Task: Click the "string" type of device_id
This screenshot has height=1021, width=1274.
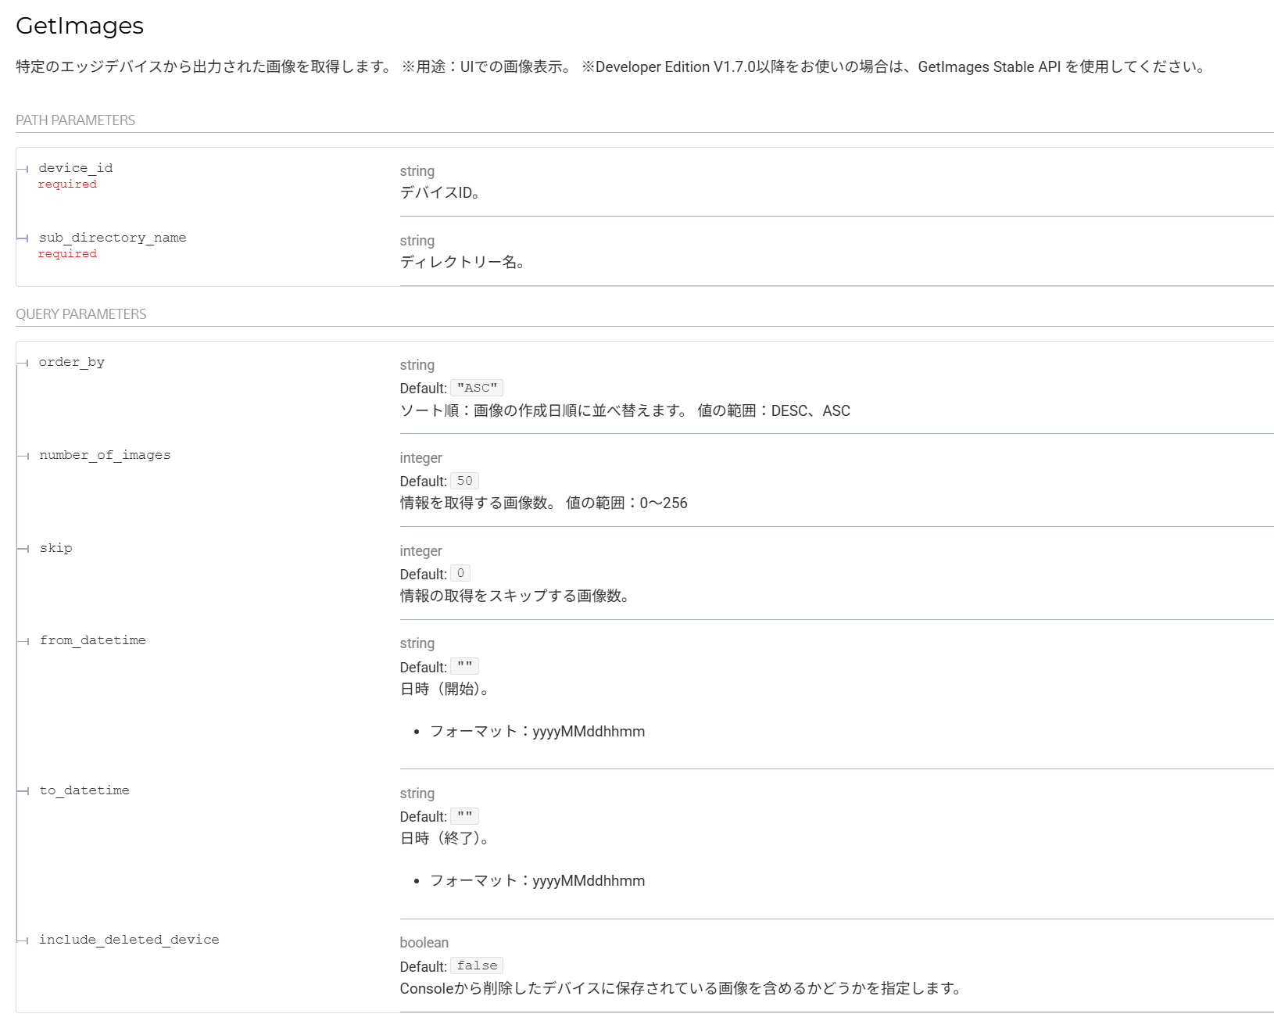Action: click(x=417, y=171)
